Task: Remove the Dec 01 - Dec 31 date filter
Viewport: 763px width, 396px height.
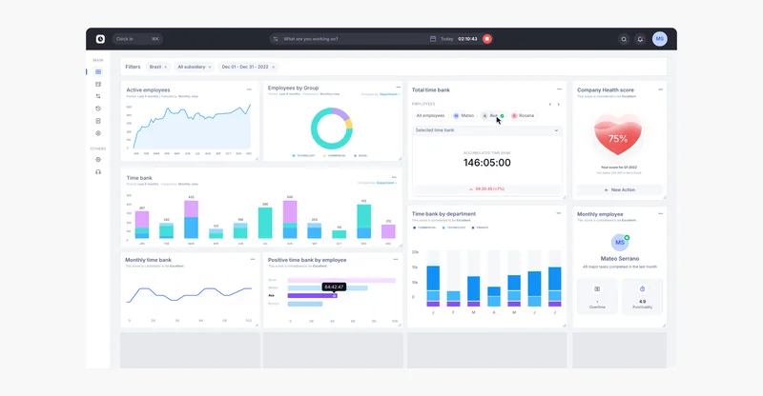Action: pyautogui.click(x=273, y=67)
